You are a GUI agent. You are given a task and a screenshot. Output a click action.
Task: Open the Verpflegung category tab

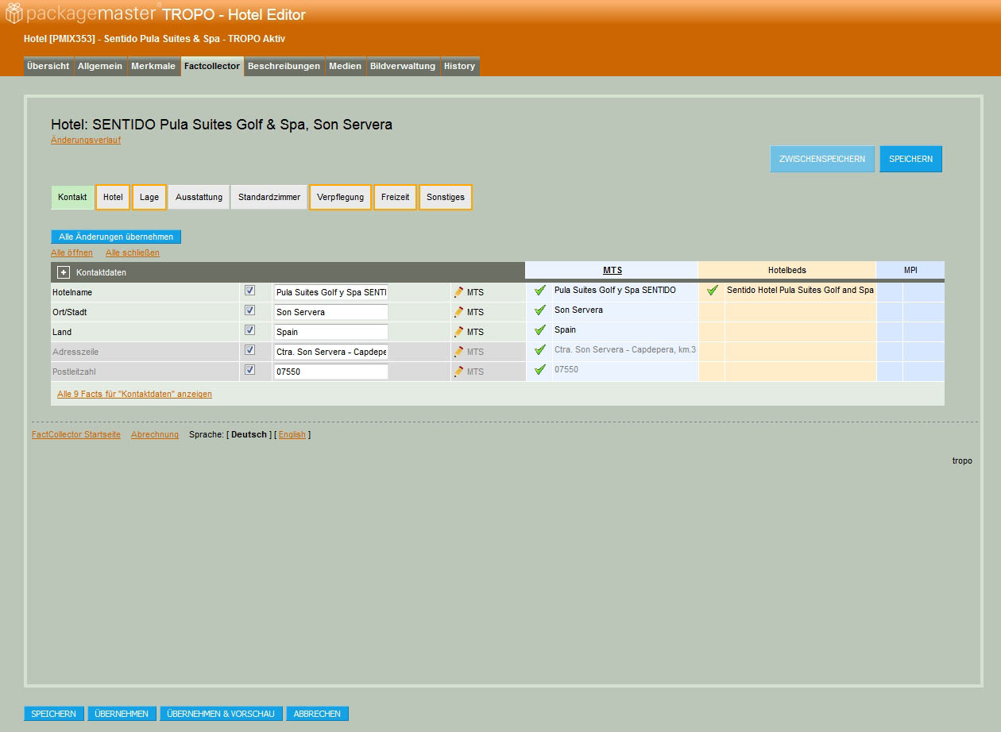pyautogui.click(x=340, y=198)
